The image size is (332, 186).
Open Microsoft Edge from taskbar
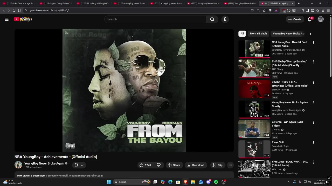[x=170, y=182]
